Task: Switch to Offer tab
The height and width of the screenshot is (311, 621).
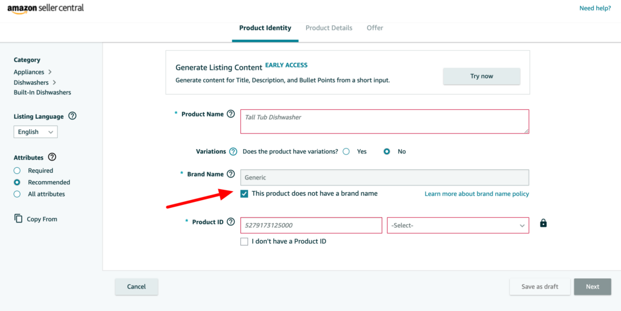Action: (375, 28)
